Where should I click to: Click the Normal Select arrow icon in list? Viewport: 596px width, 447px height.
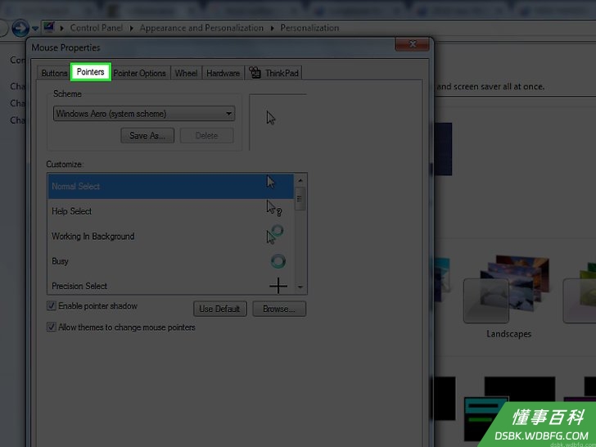[271, 182]
